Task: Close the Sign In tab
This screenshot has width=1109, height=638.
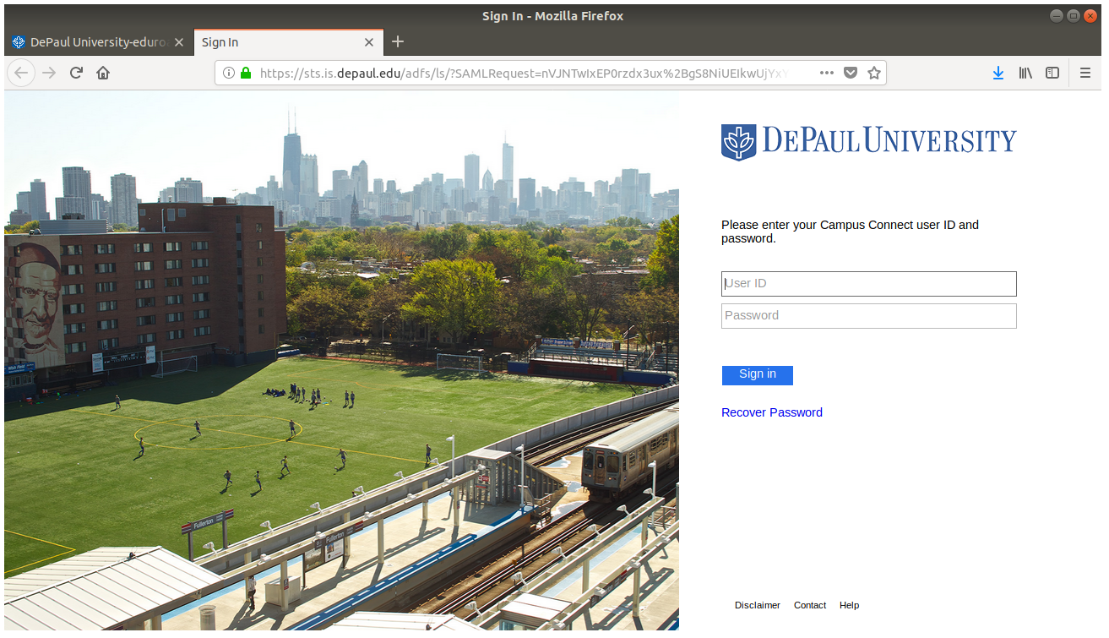Action: coord(368,42)
